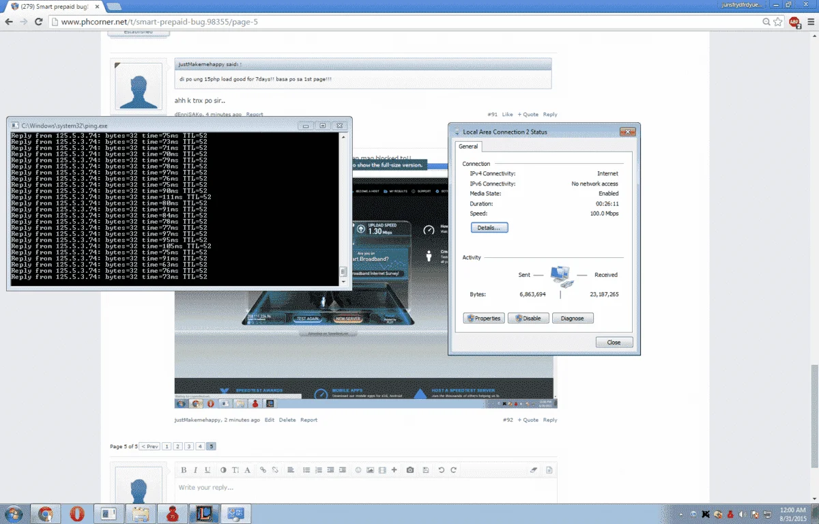
Task: Insert unordered bullet list in editor
Action: [306, 470]
